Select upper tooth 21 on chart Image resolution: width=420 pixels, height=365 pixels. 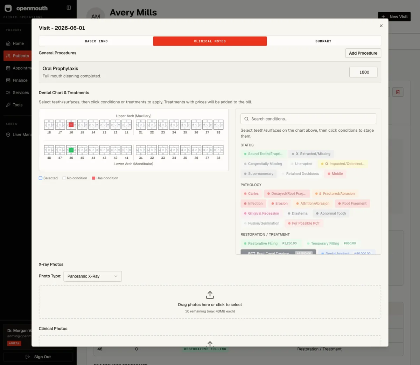141,125
